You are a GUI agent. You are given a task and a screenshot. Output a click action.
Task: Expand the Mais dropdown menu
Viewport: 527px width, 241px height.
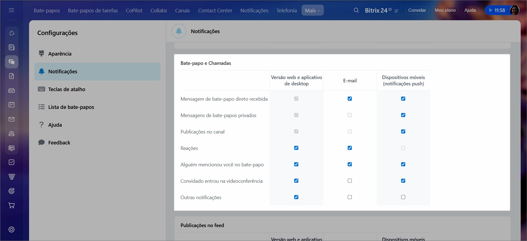(312, 10)
